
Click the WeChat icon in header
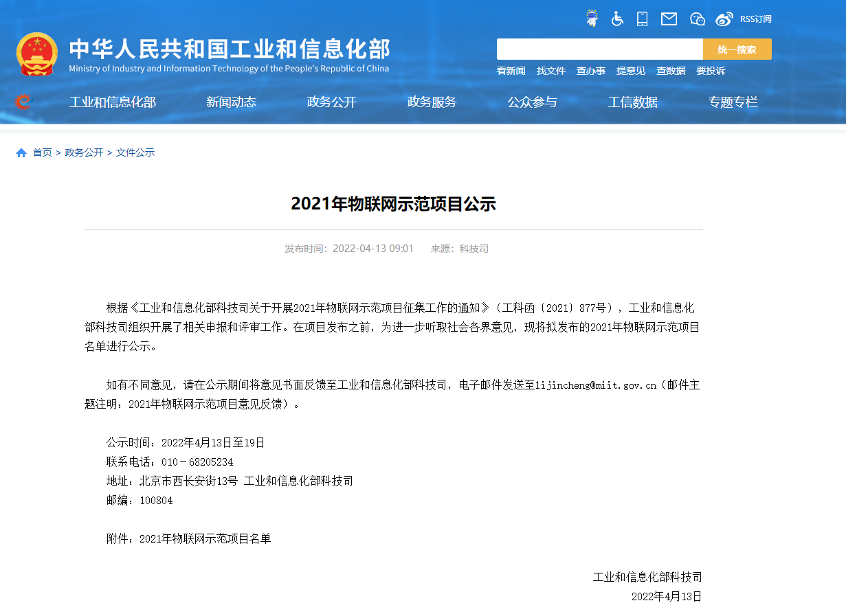pyautogui.click(x=698, y=19)
